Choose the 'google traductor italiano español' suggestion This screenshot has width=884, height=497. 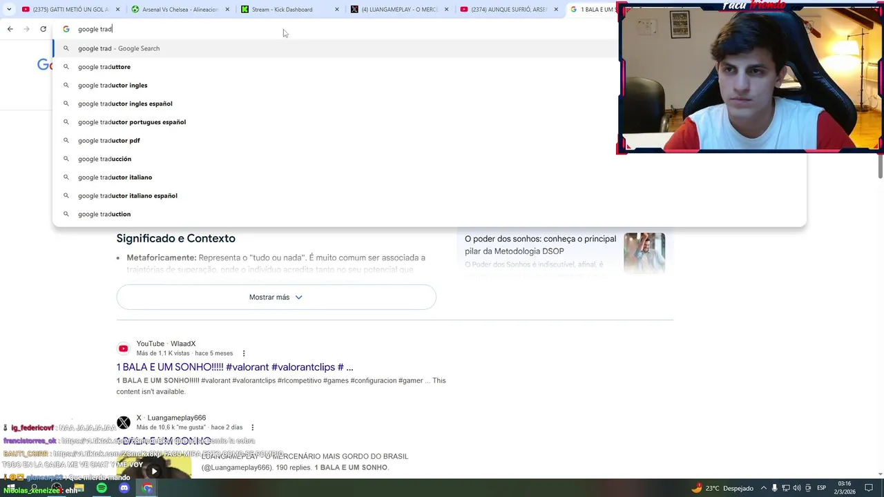click(x=429, y=195)
